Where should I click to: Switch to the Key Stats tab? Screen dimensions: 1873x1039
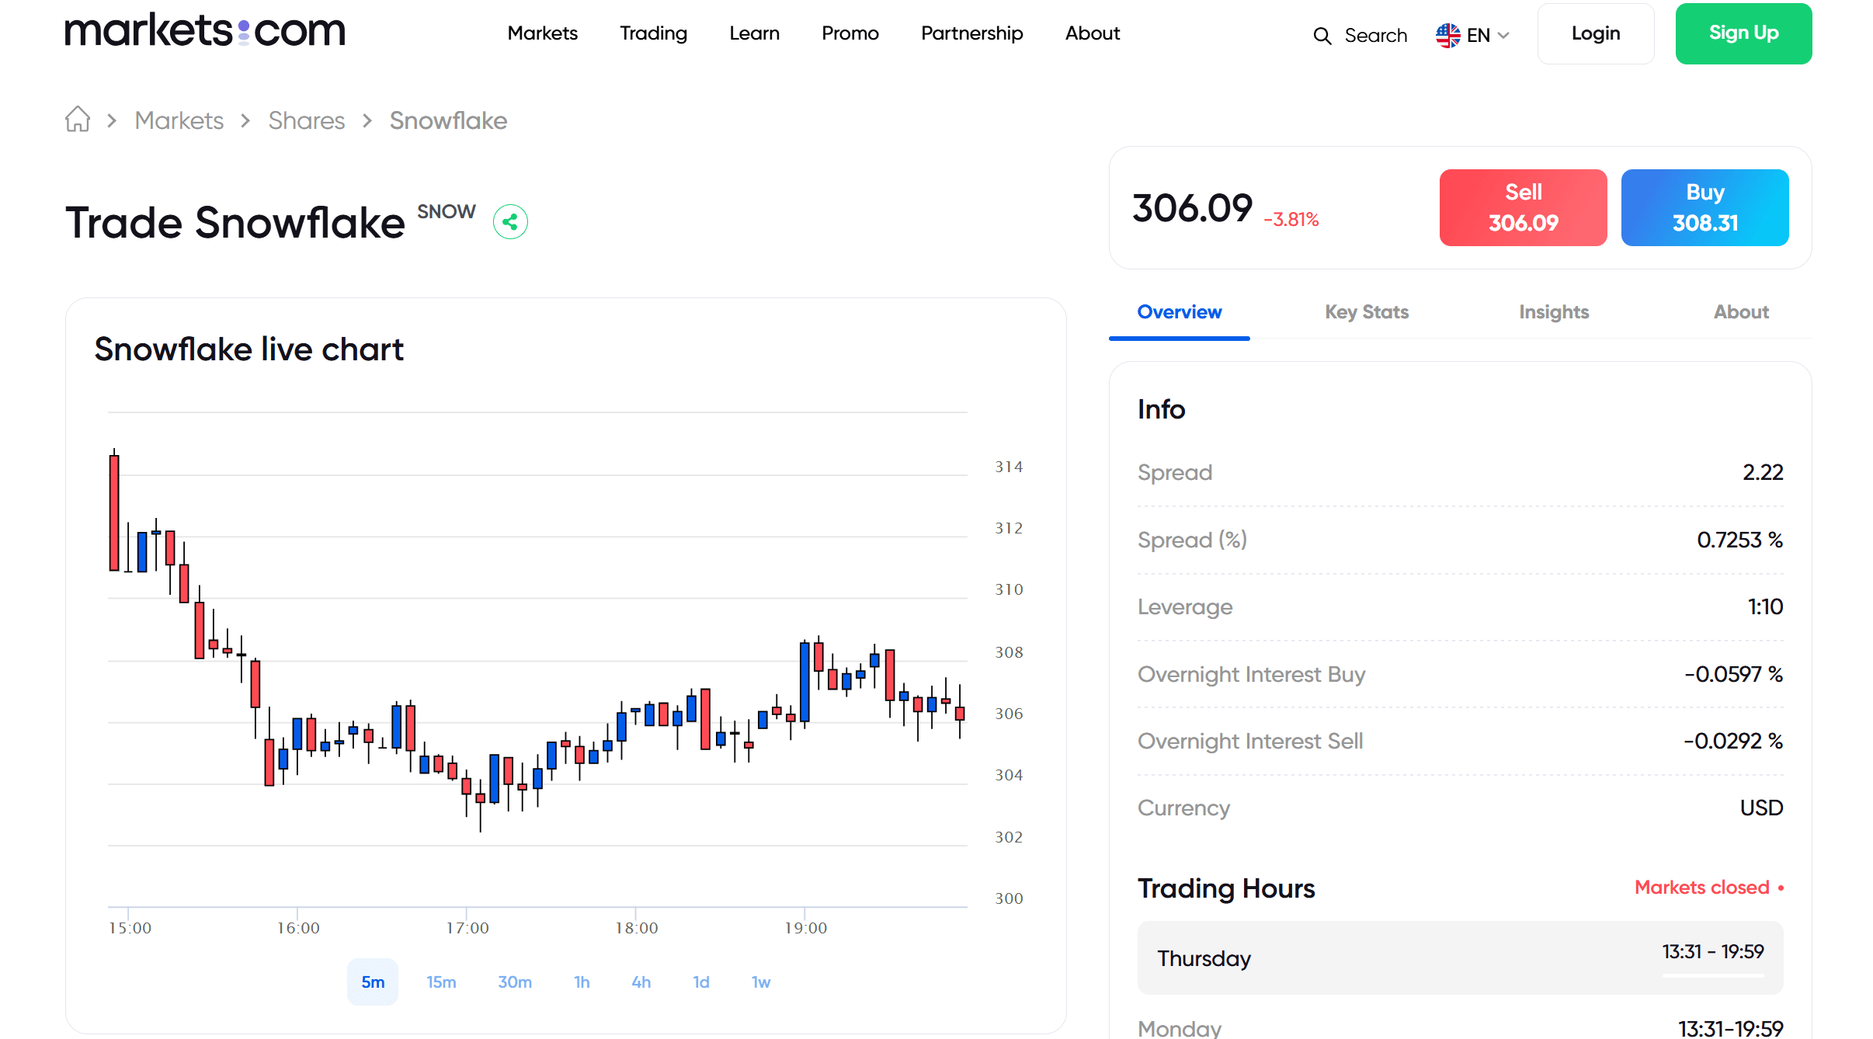click(x=1367, y=312)
